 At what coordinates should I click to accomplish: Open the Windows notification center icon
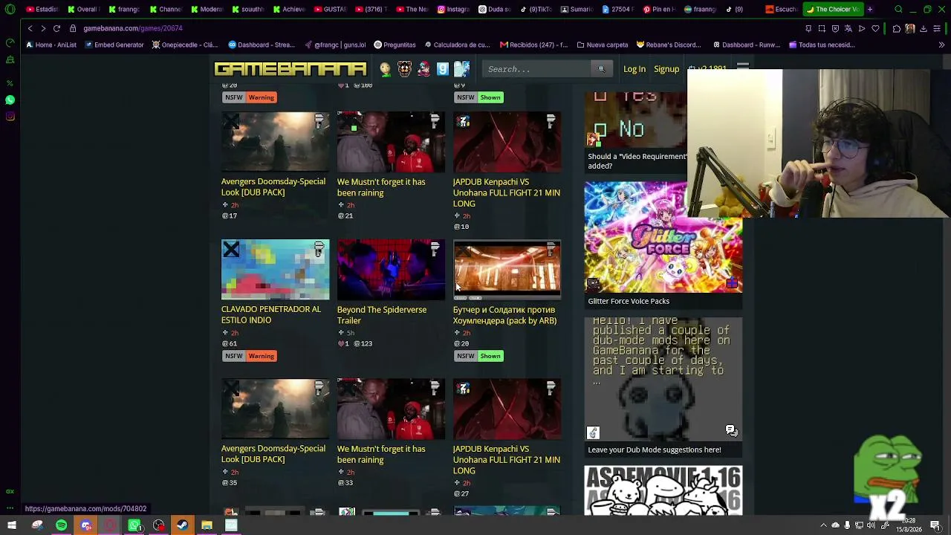[x=935, y=526]
